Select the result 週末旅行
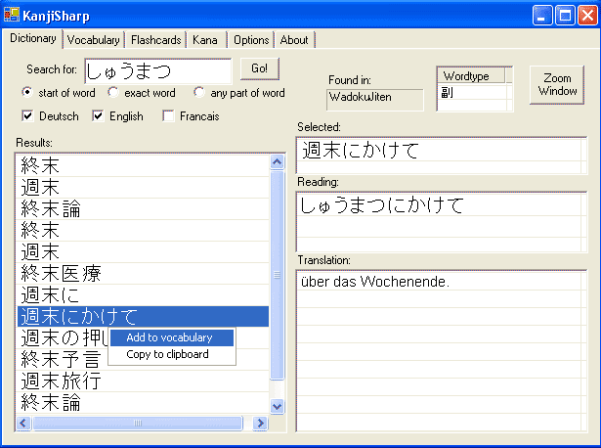Screen dimensions: 601x448 pos(143,381)
